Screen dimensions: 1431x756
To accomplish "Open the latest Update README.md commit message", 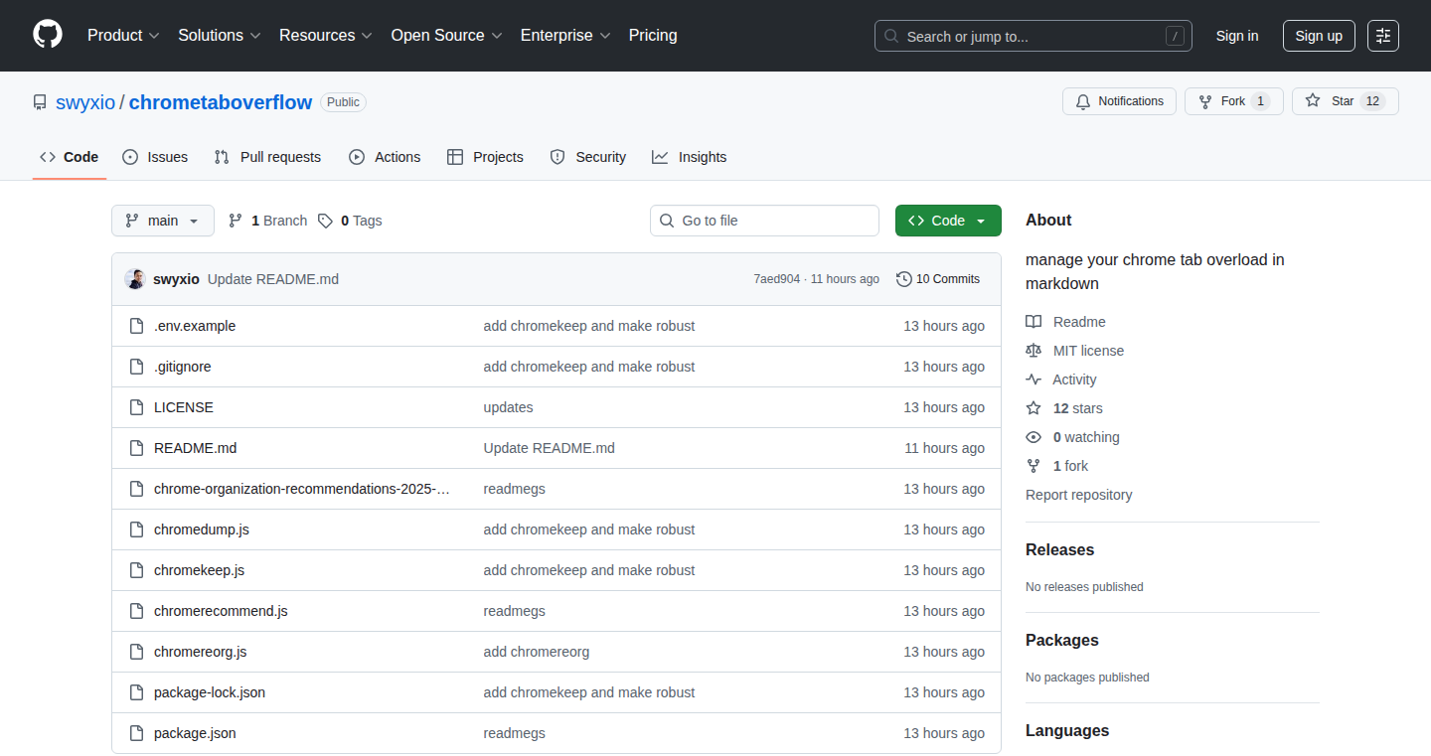I will pyautogui.click(x=273, y=279).
